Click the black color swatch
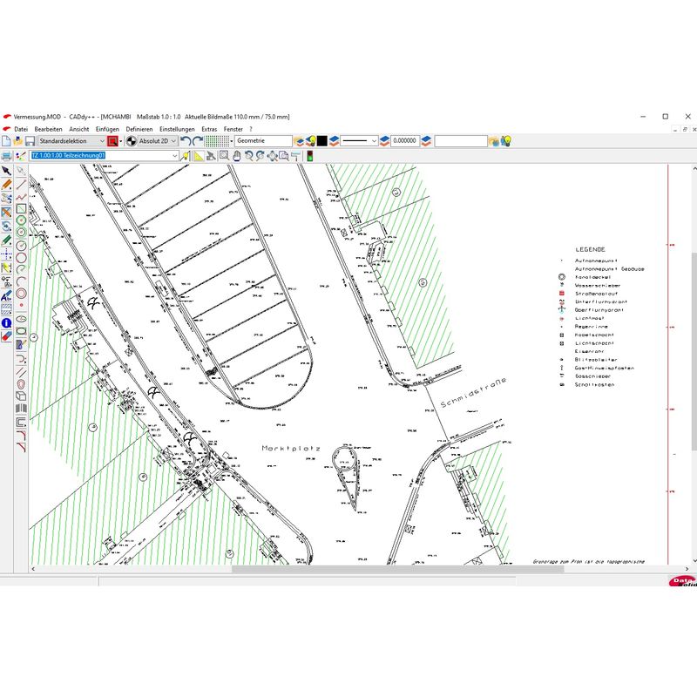Viewport: 697px width, 697px height. [x=321, y=140]
